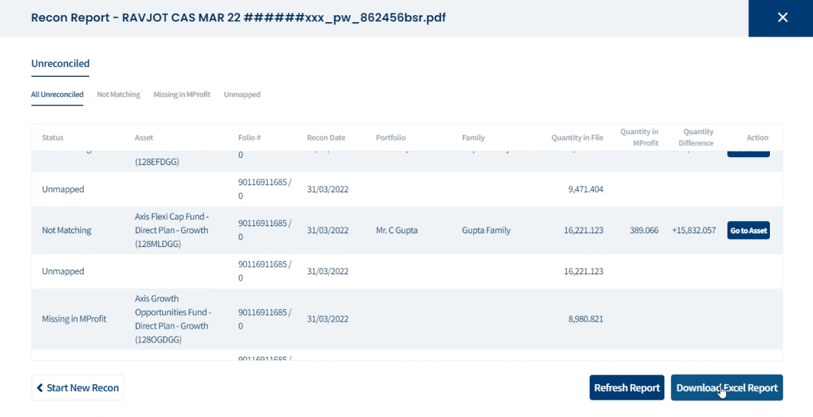Click recon date of Axis Growth Opportunities row
This screenshot has height=417, width=813.
pos(327,319)
